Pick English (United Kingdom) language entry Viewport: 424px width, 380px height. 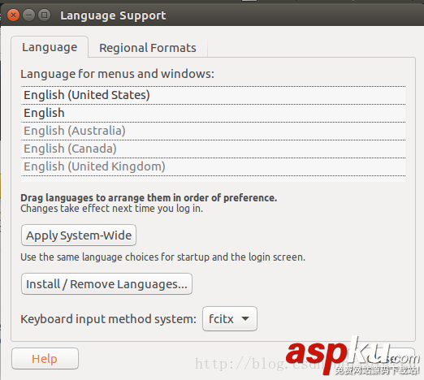tap(213, 166)
